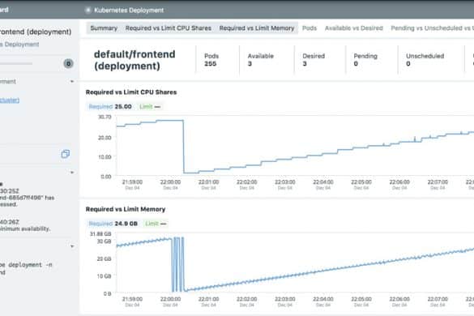Click the Kubernetes Deployment header icon
The height and width of the screenshot is (316, 474).
pyautogui.click(x=88, y=10)
